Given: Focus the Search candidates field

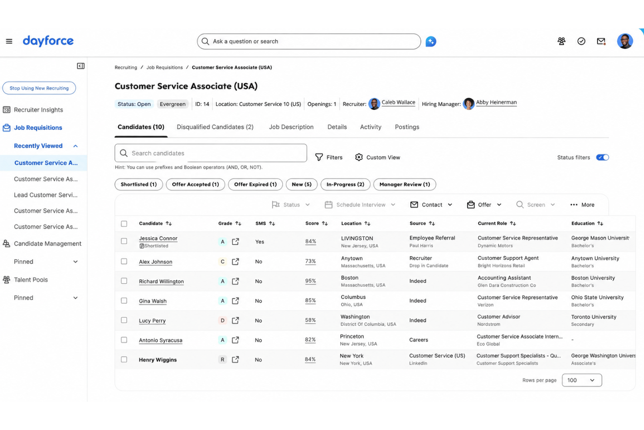Looking at the screenshot, I should click(x=211, y=153).
